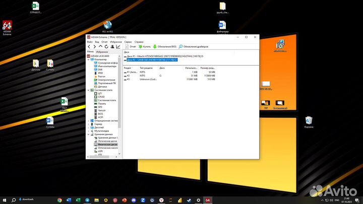The image size is (363, 204).
Task: Open Telegram from the taskbar
Action: (x=87, y=200)
